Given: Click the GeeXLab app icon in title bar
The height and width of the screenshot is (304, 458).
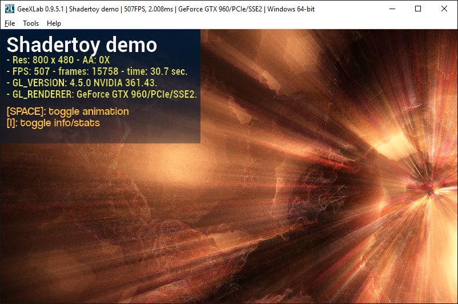Looking at the screenshot, I should click(x=9, y=9).
